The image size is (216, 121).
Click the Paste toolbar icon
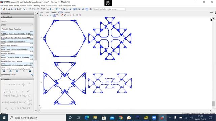pyautogui.click(x=20, y=9)
